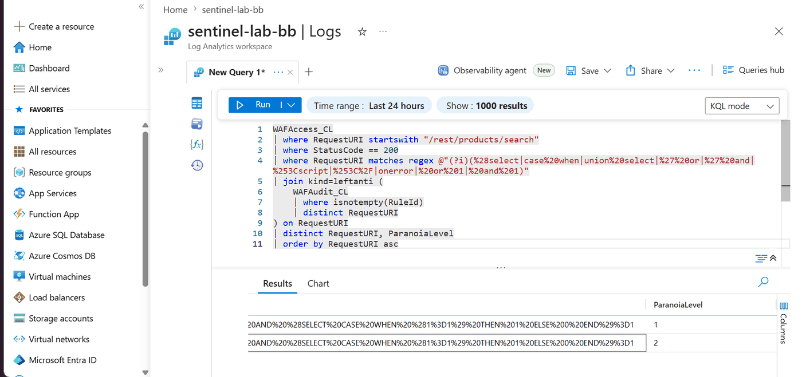Open the KQL mode dropdown
Image resolution: width=802 pixels, height=377 pixels.
click(x=741, y=106)
